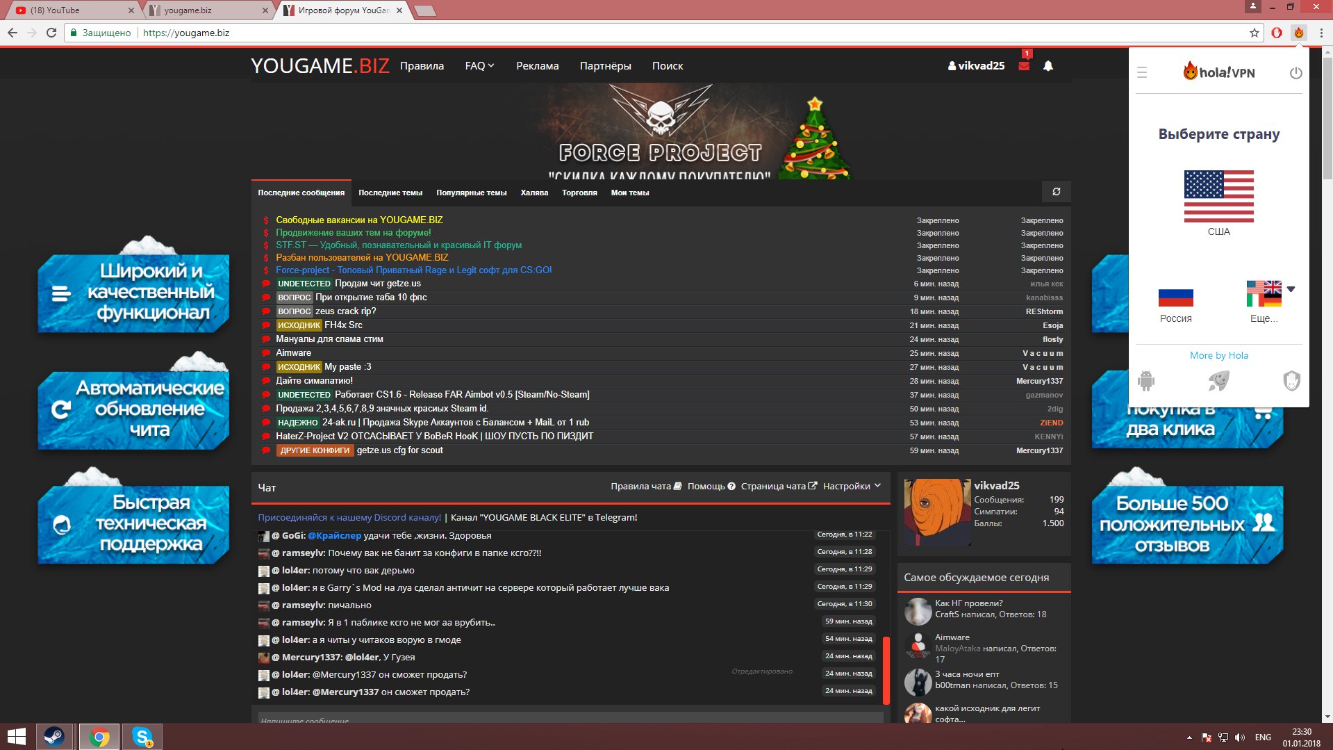Bookmark this page with the star icon
The height and width of the screenshot is (750, 1333).
click(1254, 33)
